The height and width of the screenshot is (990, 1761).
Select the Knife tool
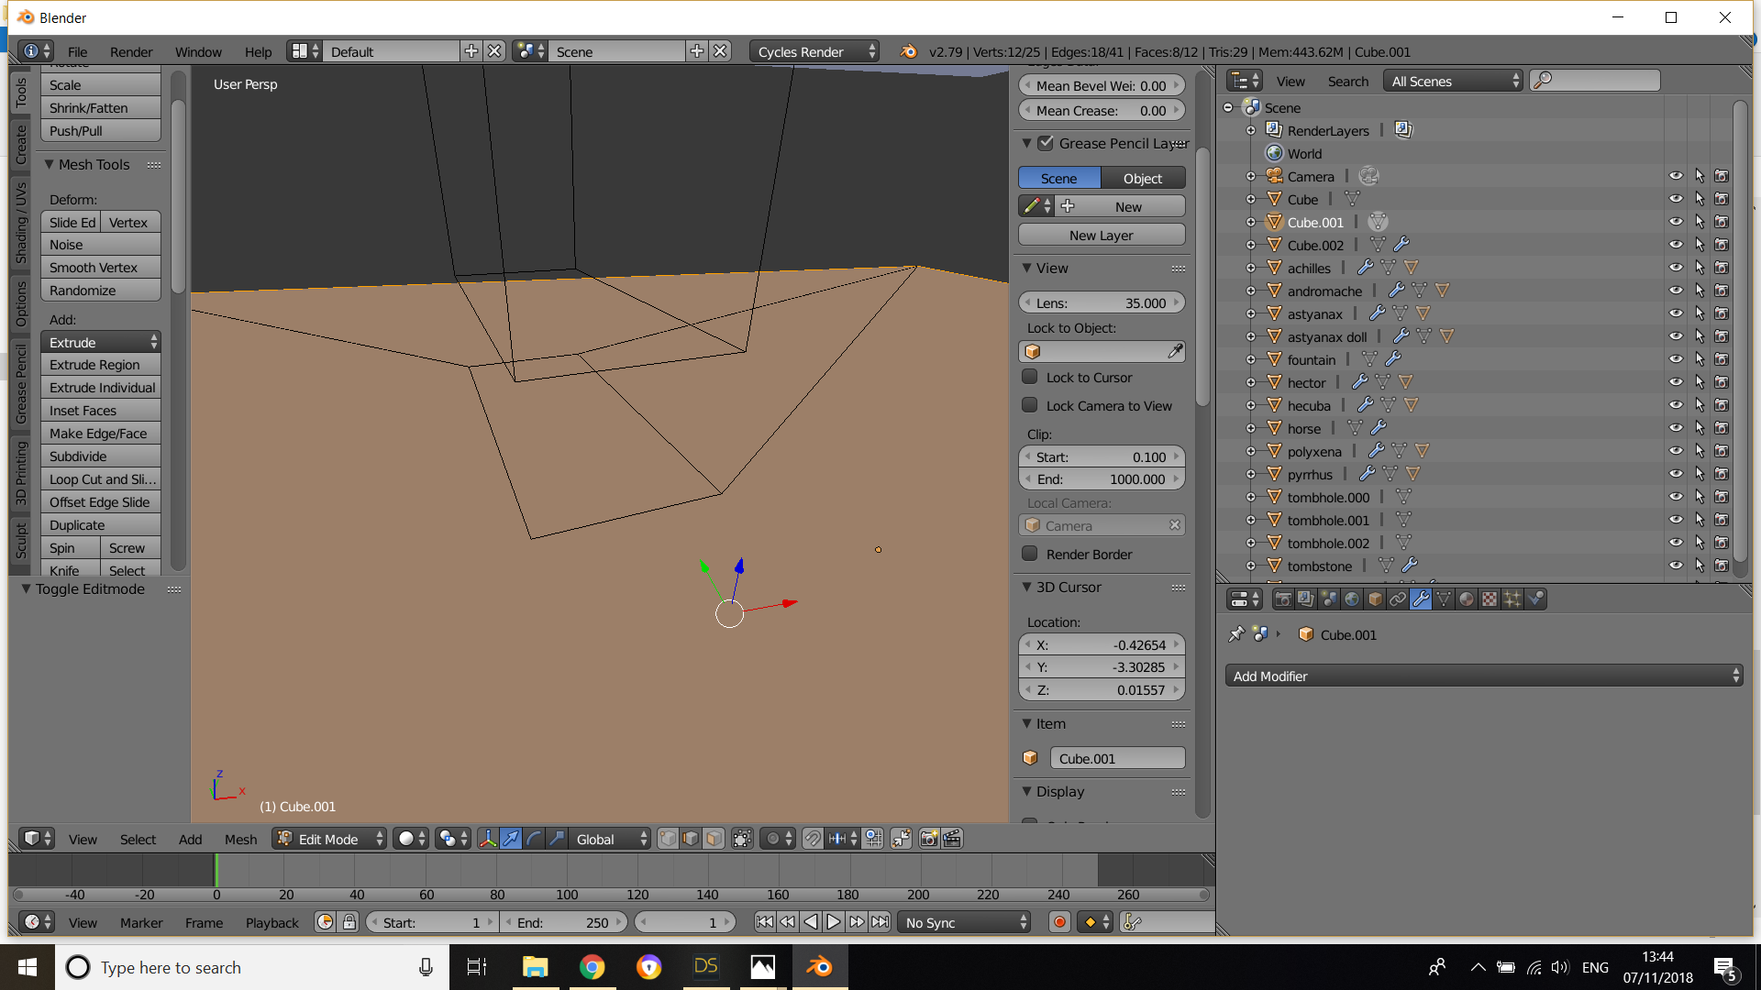tap(64, 569)
